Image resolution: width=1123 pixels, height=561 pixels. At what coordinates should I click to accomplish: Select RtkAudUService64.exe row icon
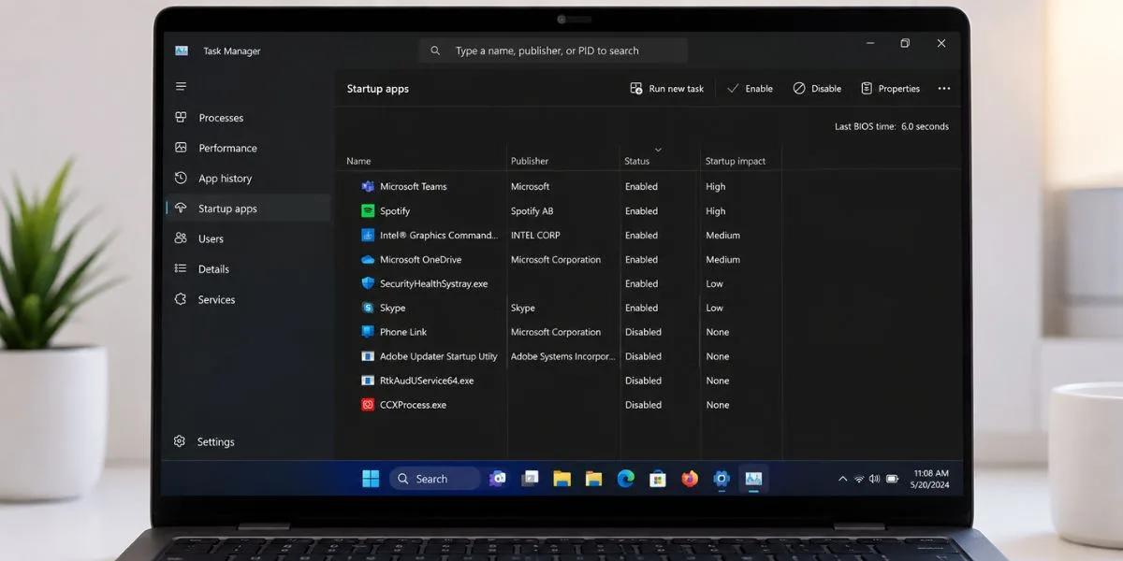coord(368,381)
